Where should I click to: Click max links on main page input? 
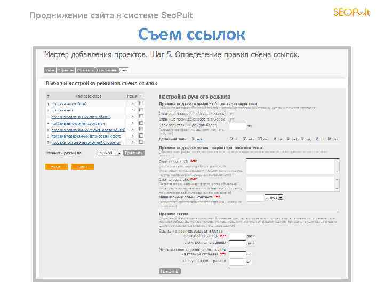coord(237,254)
